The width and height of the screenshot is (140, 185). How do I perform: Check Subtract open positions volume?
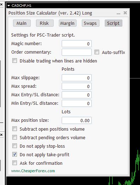pos(15,129)
